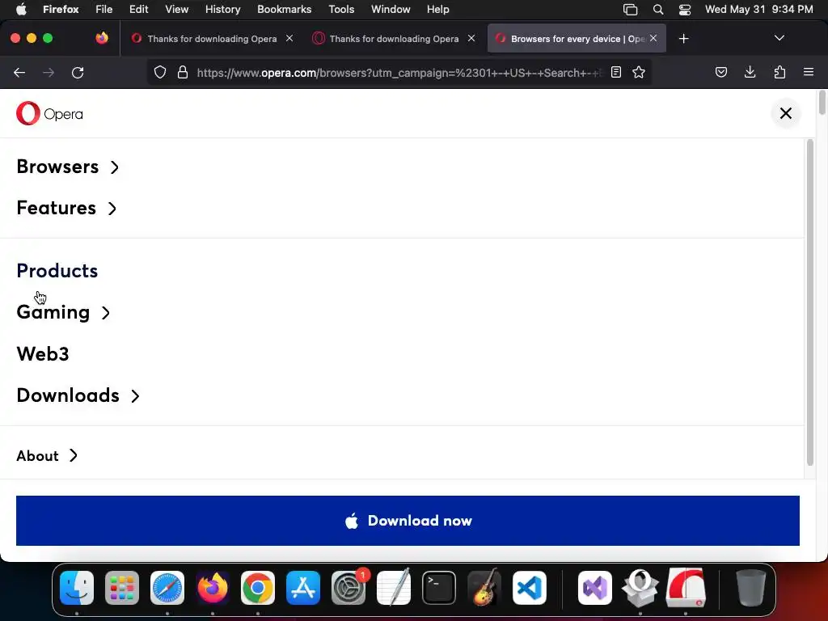Expand the Downloads chevron
The height and width of the screenshot is (621, 828).
point(135,396)
